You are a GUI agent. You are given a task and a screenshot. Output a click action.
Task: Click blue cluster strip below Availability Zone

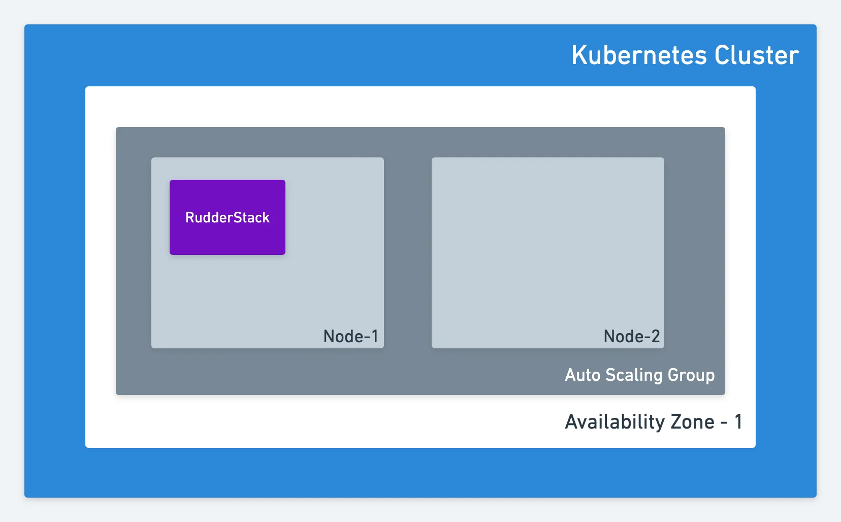pos(421,472)
